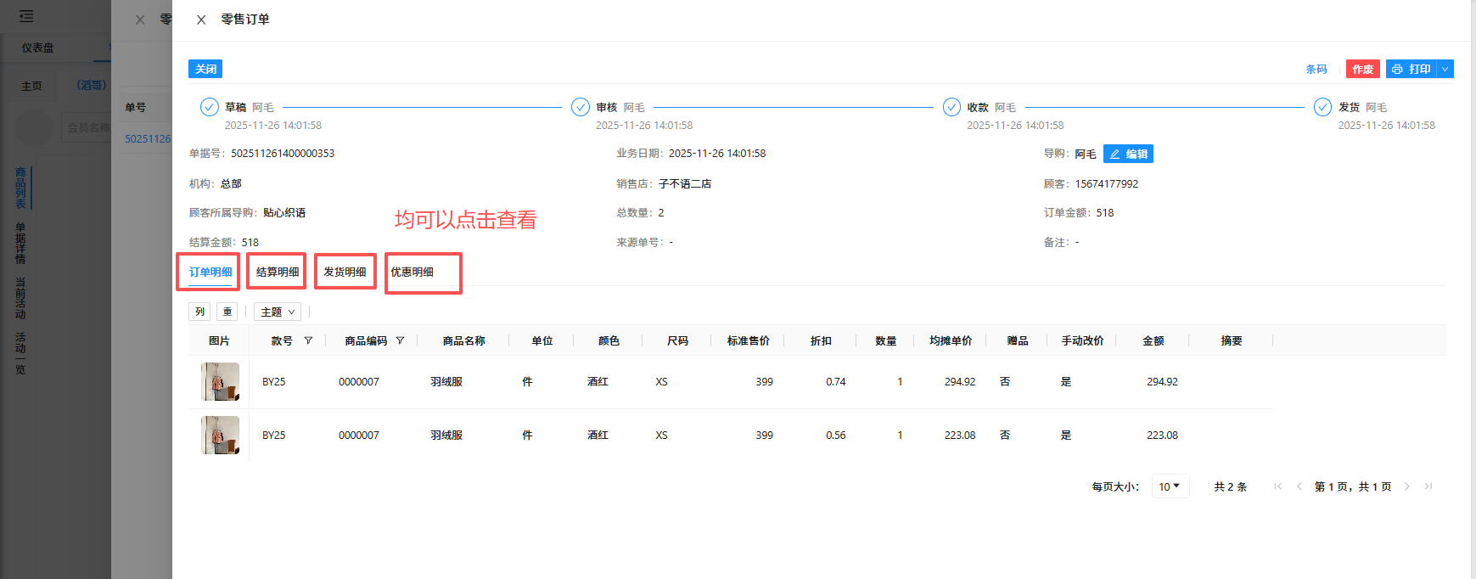Click discount value 0.74
The height and width of the screenshot is (579, 1476).
click(835, 382)
